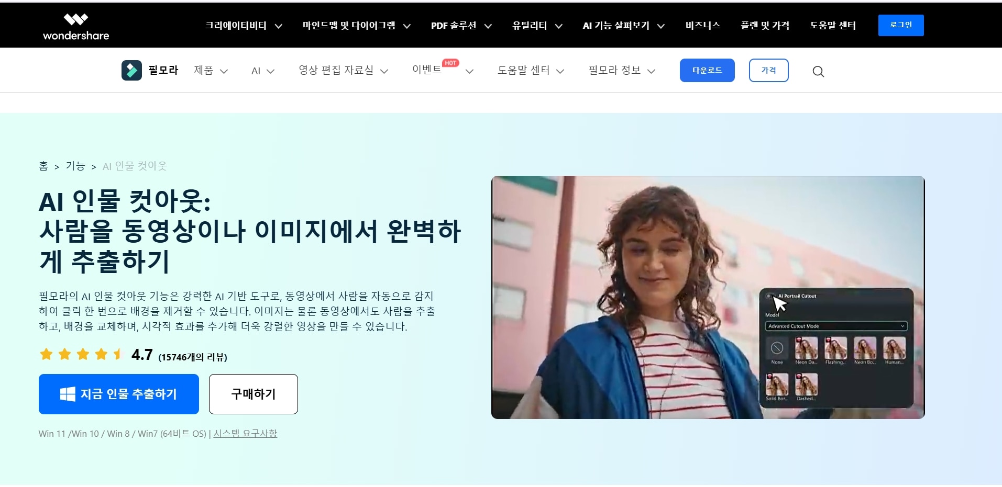The height and width of the screenshot is (487, 1002).
Task: Go to 홈 breadcrumb
Action: [x=43, y=166]
